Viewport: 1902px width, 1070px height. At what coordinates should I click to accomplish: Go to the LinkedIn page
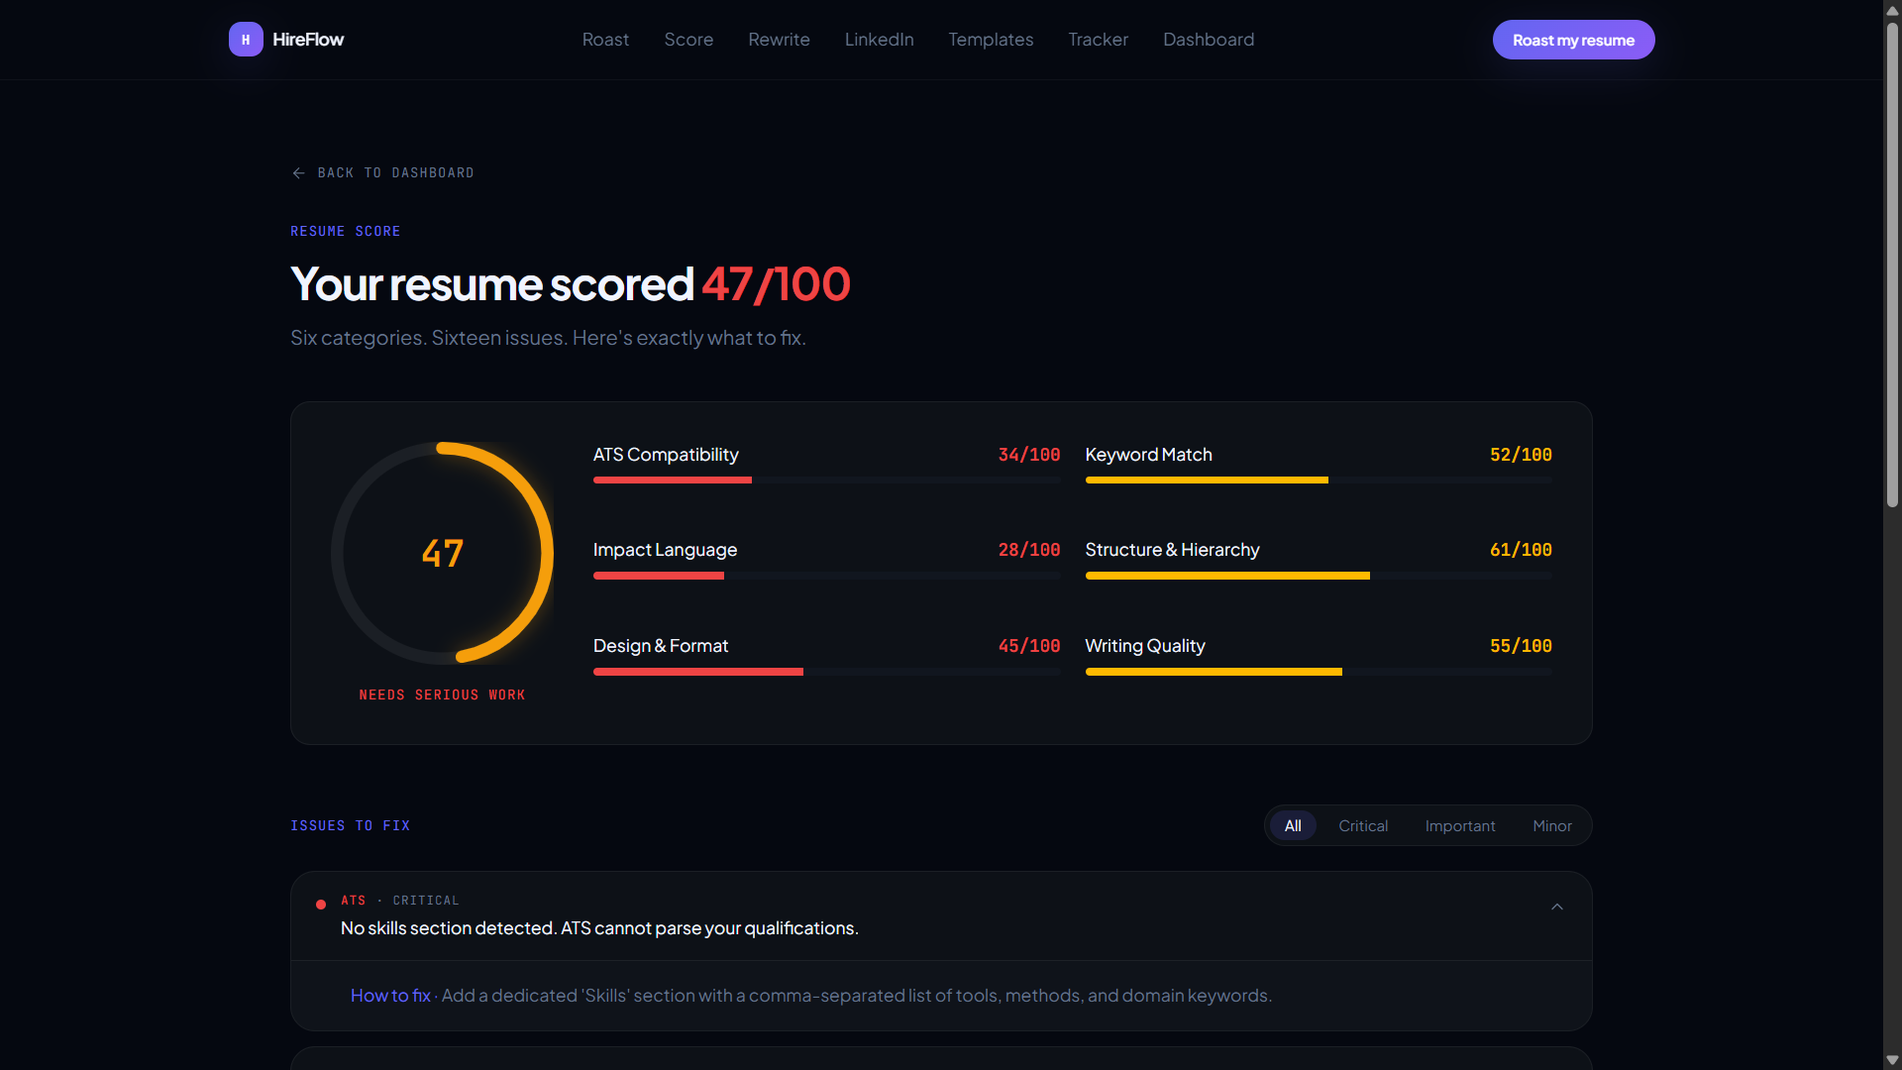(879, 40)
